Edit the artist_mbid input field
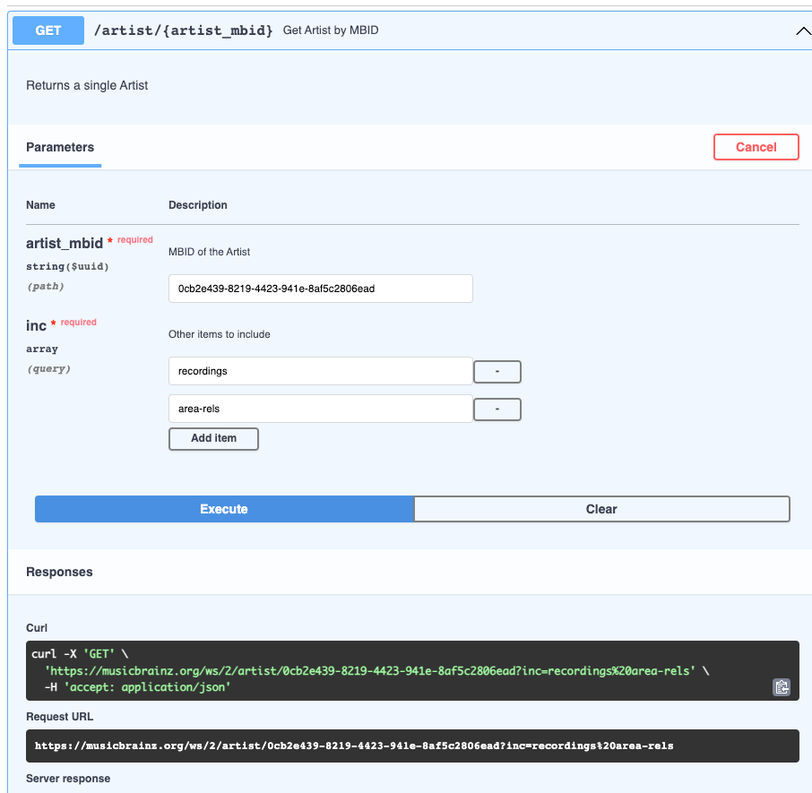The image size is (812, 793). (x=321, y=289)
